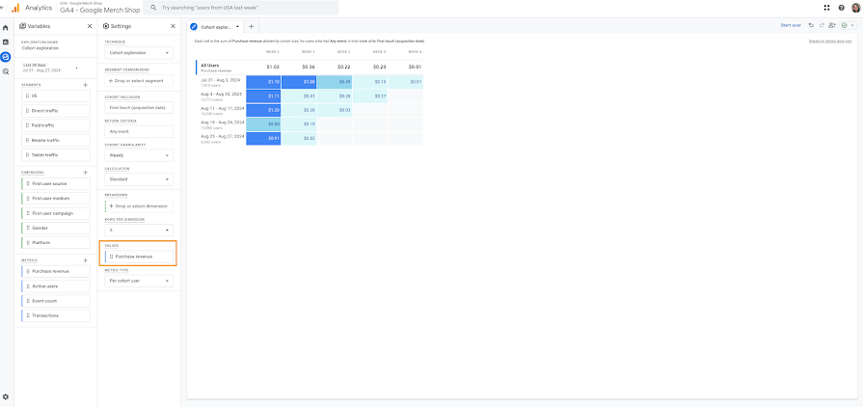
Task: Close the Settings panel
Action: pos(173,26)
